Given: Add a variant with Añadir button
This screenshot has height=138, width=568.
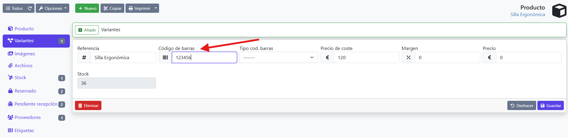Looking at the screenshot, I should pyautogui.click(x=87, y=30).
